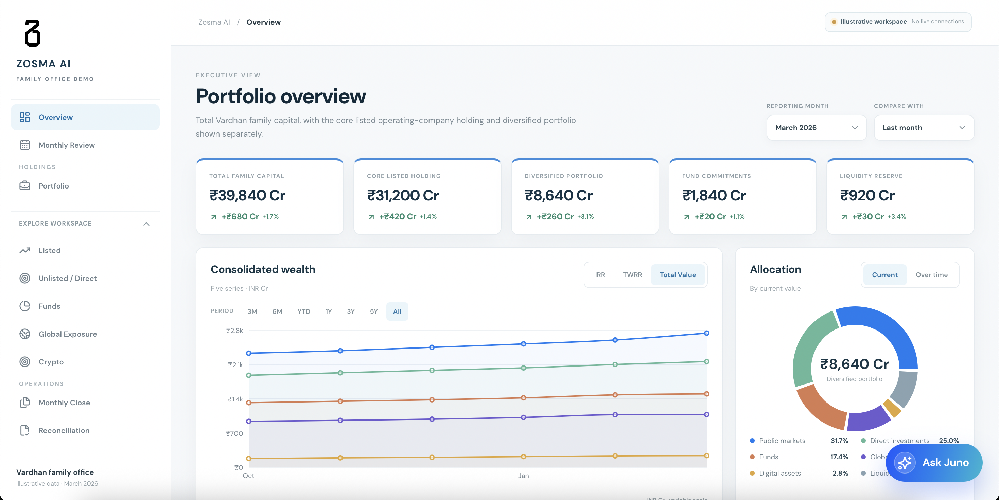Open the Crypto workspace page
The image size is (999, 500).
85,362
